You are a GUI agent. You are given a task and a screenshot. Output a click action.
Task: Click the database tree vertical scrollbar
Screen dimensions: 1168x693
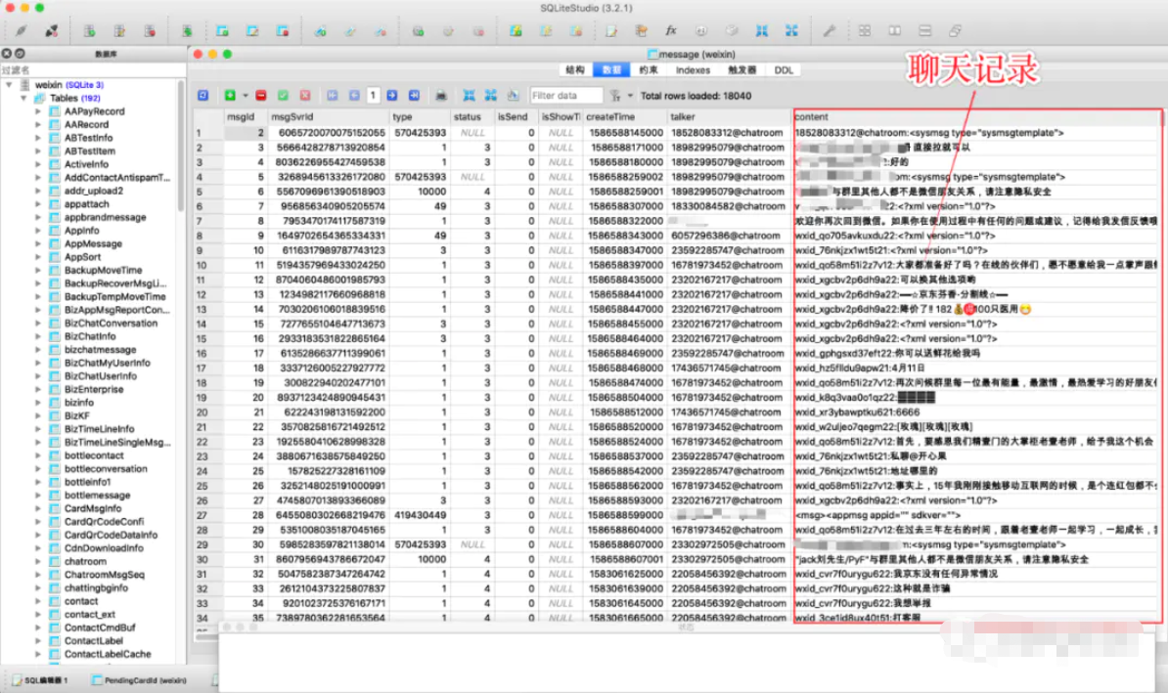(181, 147)
